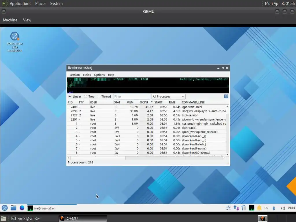Launch web browser from LXQt panel
This screenshot has height=222, width=296.
pos(22,208)
